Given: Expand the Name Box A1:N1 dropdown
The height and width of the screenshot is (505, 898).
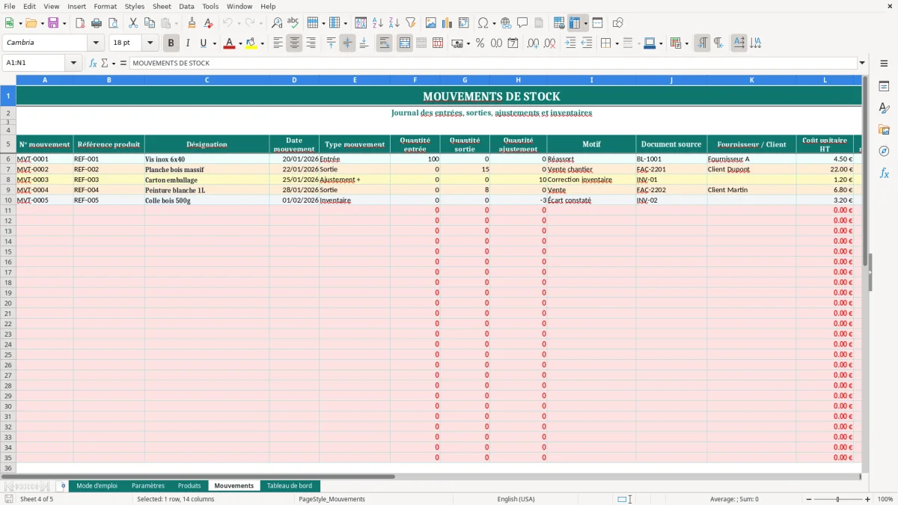Looking at the screenshot, I should pyautogui.click(x=74, y=63).
